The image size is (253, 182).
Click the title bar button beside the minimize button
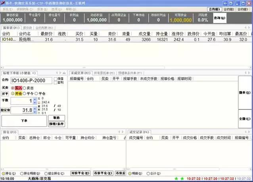pos(231,3)
